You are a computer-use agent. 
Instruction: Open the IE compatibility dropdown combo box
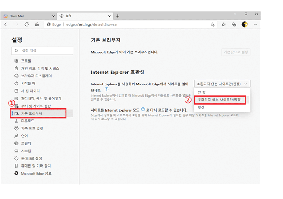point(222,84)
